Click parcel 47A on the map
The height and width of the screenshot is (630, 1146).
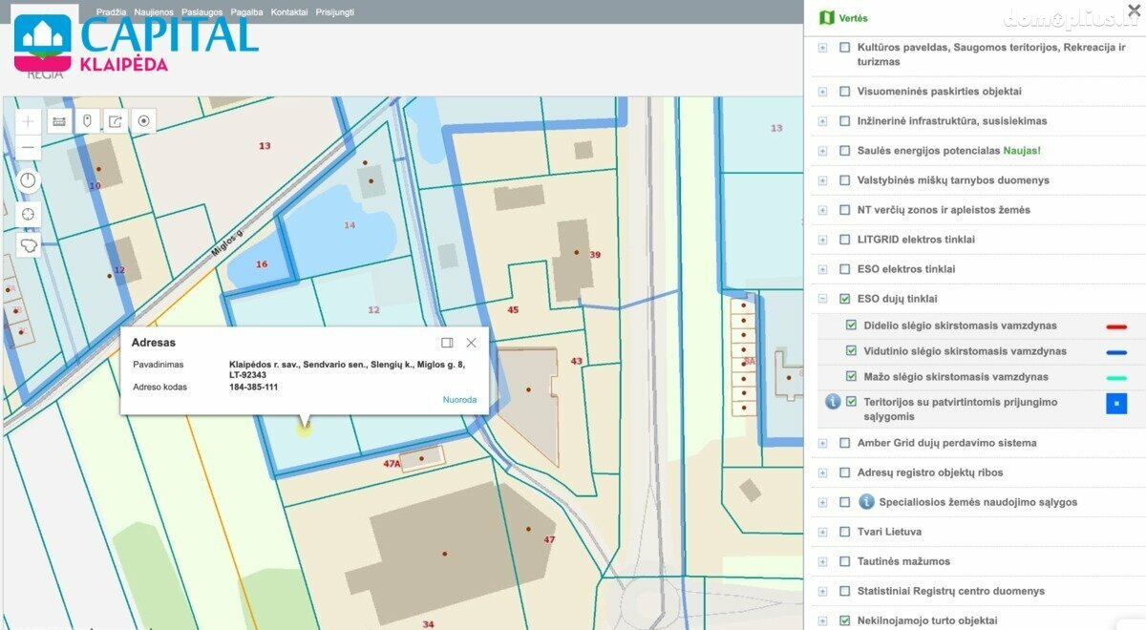(392, 463)
